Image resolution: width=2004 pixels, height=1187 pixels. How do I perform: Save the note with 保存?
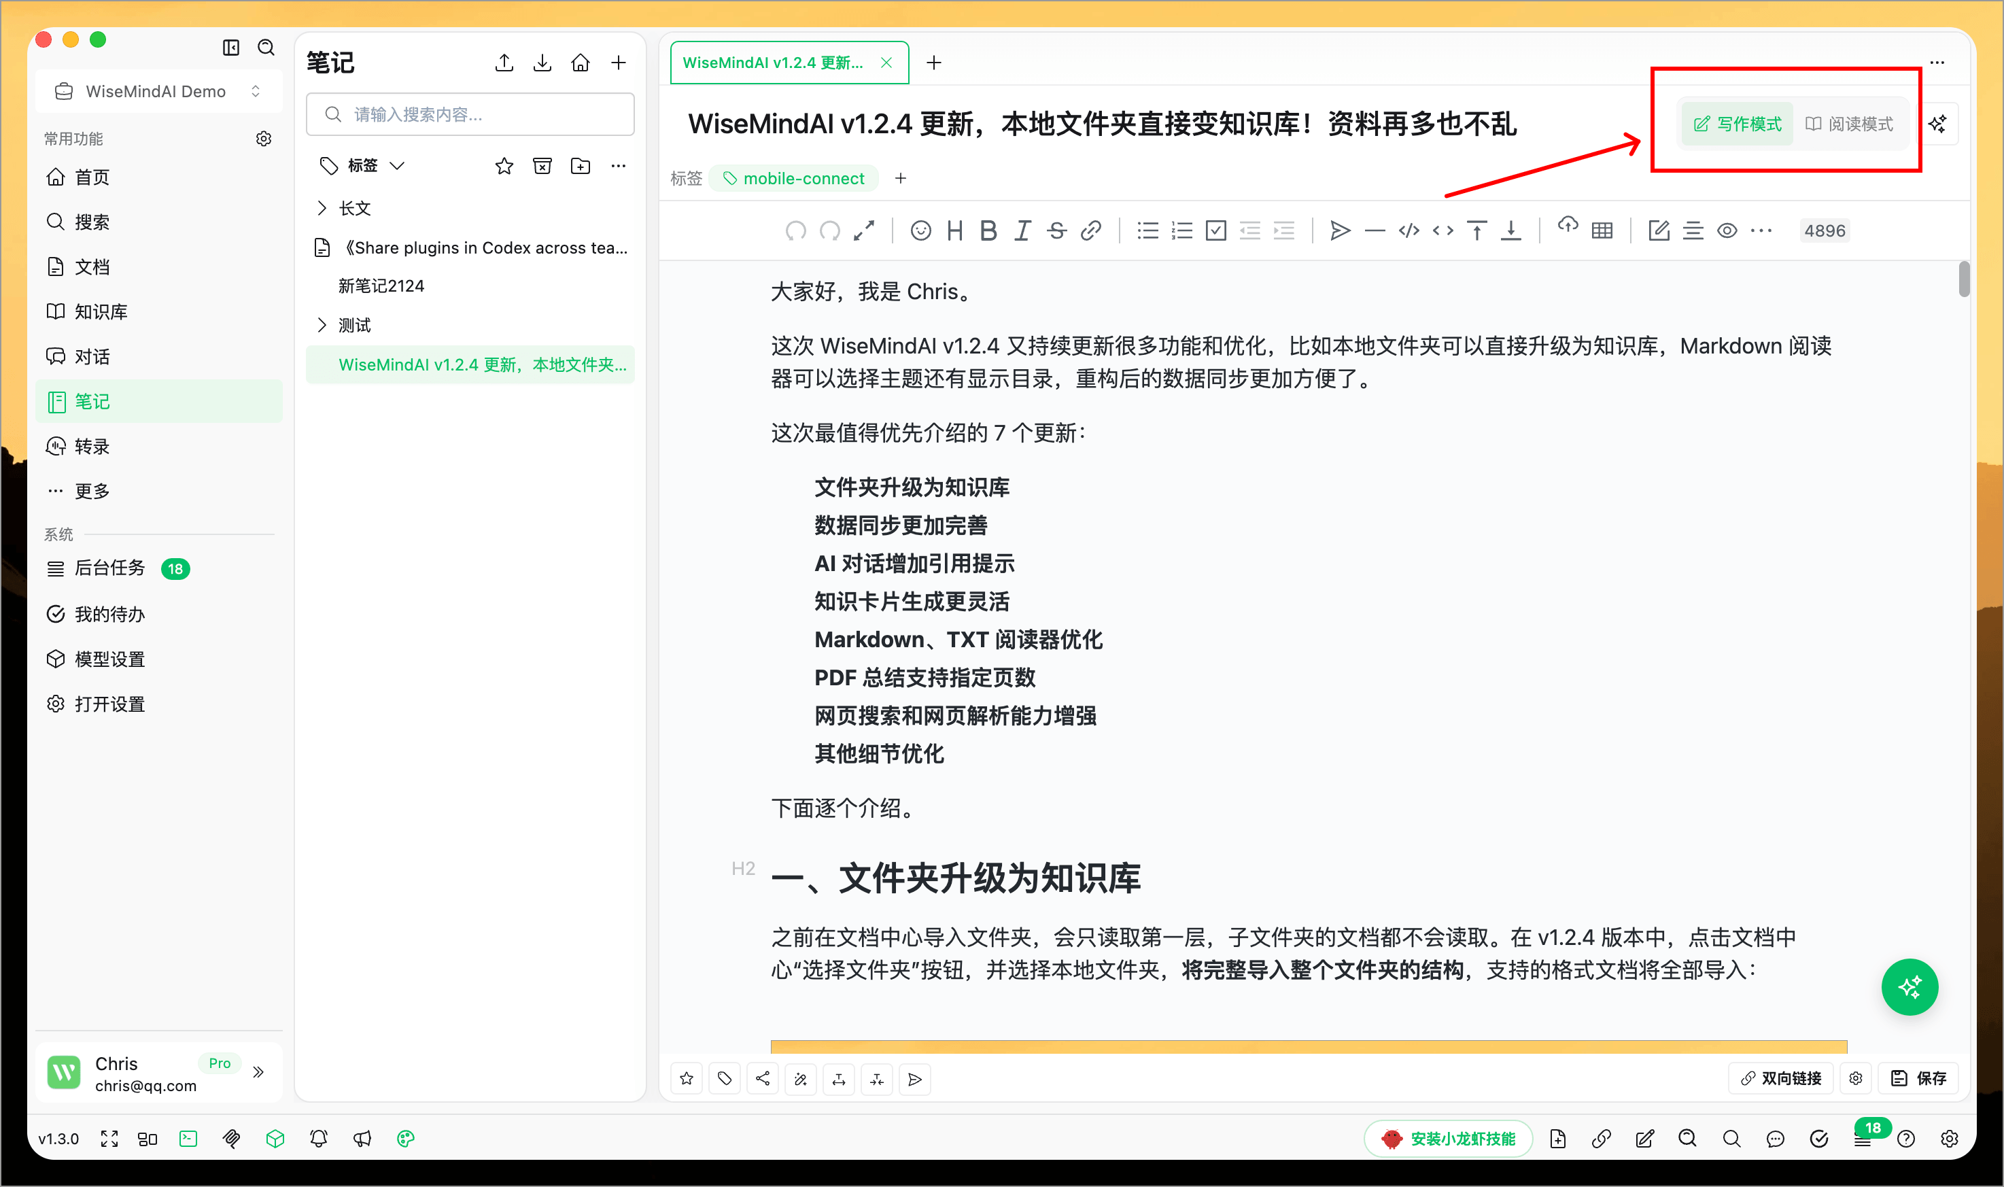(1918, 1079)
